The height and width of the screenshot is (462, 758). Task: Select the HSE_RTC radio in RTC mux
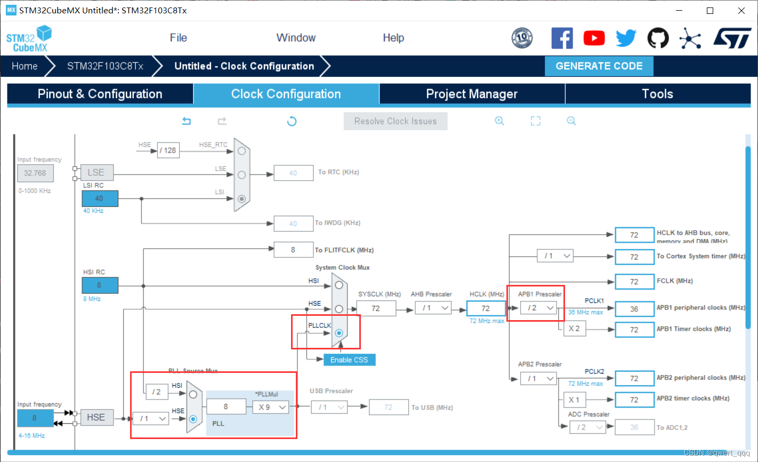click(x=242, y=151)
